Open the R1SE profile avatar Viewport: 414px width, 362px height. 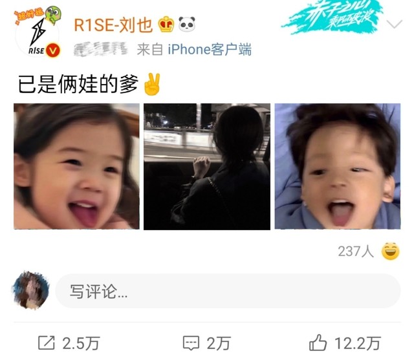pos(37,34)
